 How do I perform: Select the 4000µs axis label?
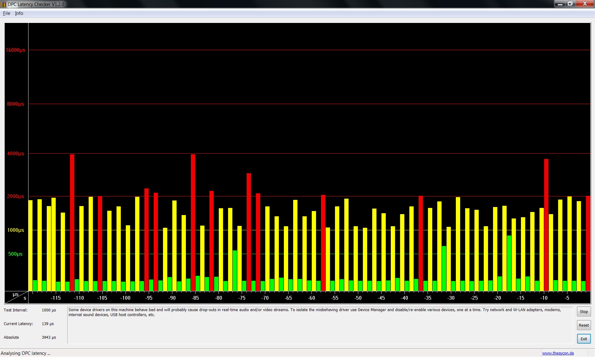(15, 154)
